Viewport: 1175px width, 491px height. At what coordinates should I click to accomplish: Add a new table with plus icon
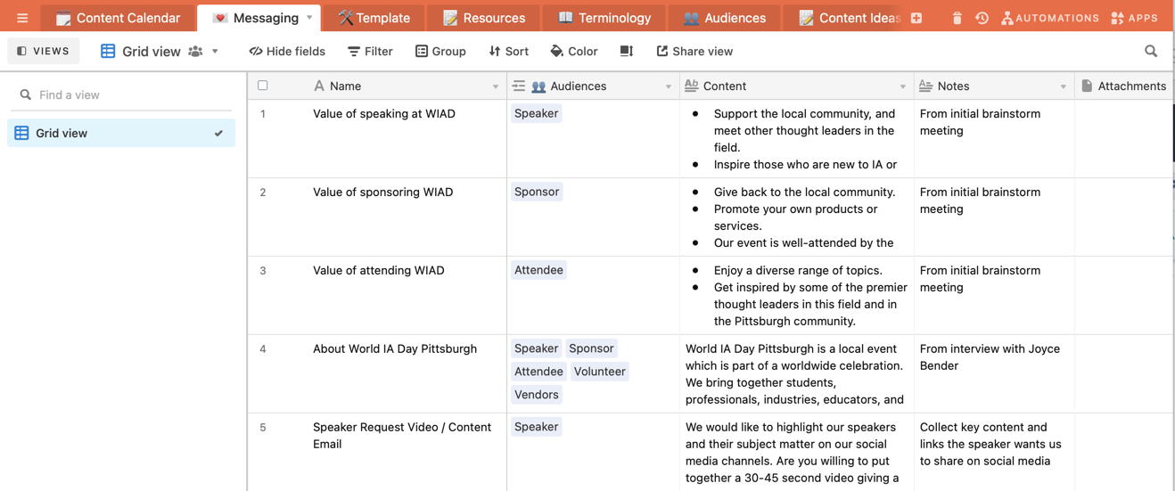916,18
